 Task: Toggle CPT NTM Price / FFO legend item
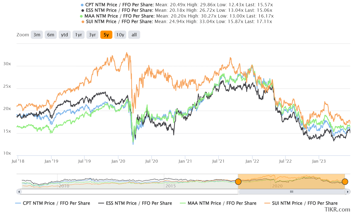(x=53, y=203)
